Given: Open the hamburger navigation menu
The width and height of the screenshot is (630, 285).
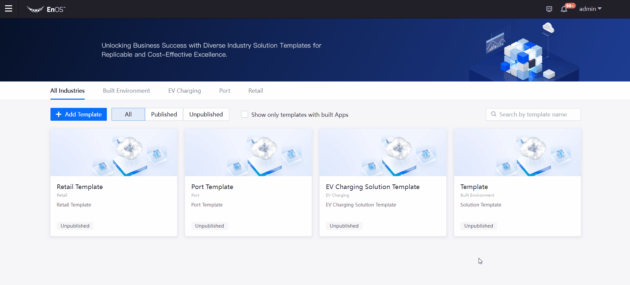Looking at the screenshot, I should [9, 9].
